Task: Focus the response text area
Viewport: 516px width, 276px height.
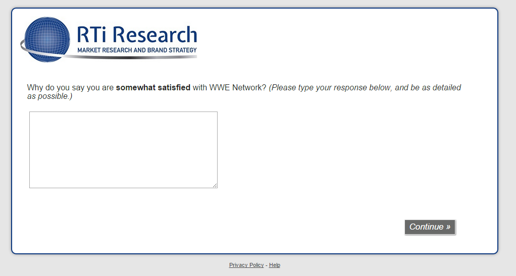Action: [123, 149]
